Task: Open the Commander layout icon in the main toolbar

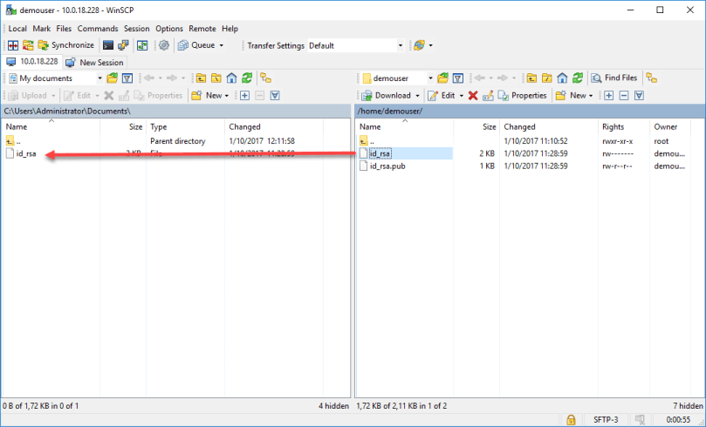Action: point(13,45)
